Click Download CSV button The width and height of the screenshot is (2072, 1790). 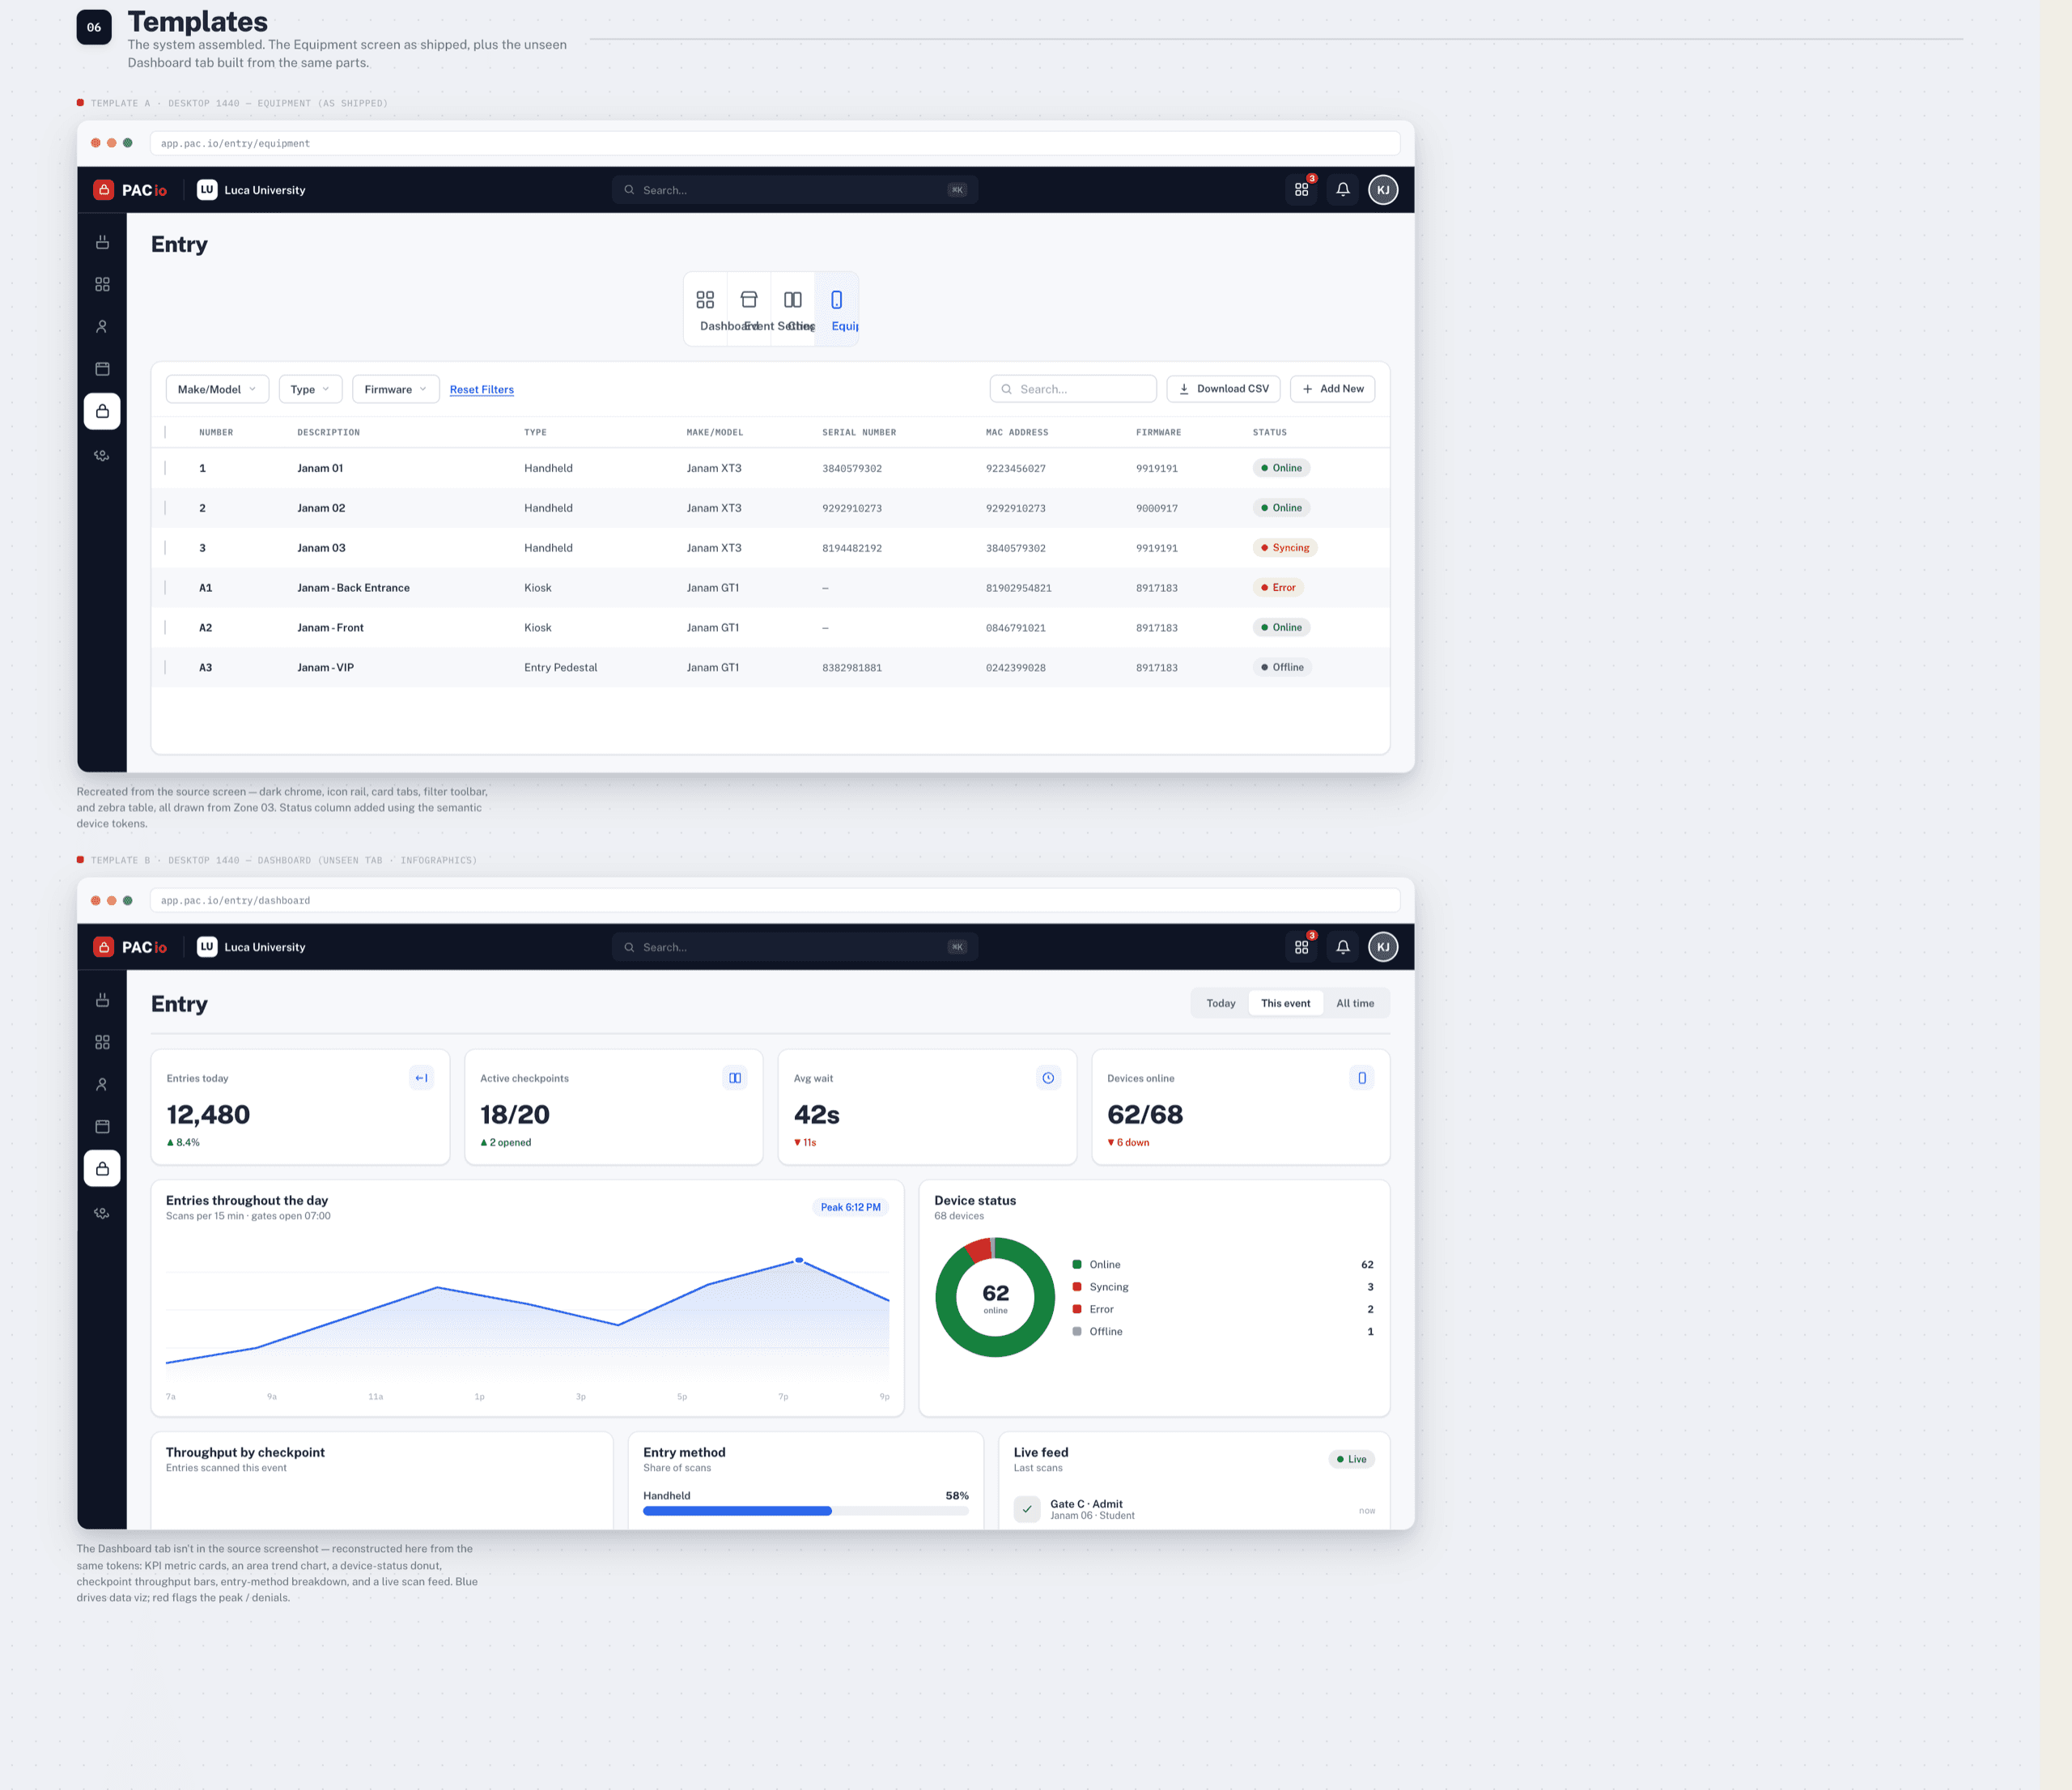[x=1223, y=389]
